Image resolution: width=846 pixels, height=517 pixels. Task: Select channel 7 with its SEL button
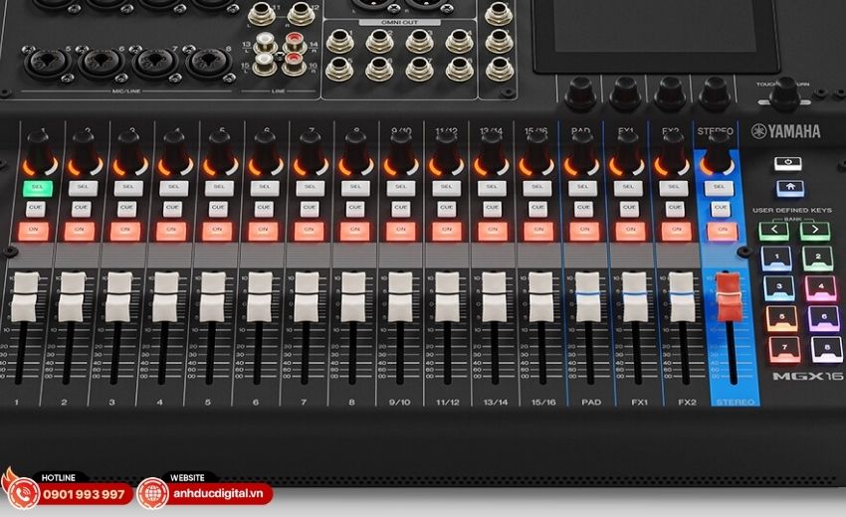[311, 188]
